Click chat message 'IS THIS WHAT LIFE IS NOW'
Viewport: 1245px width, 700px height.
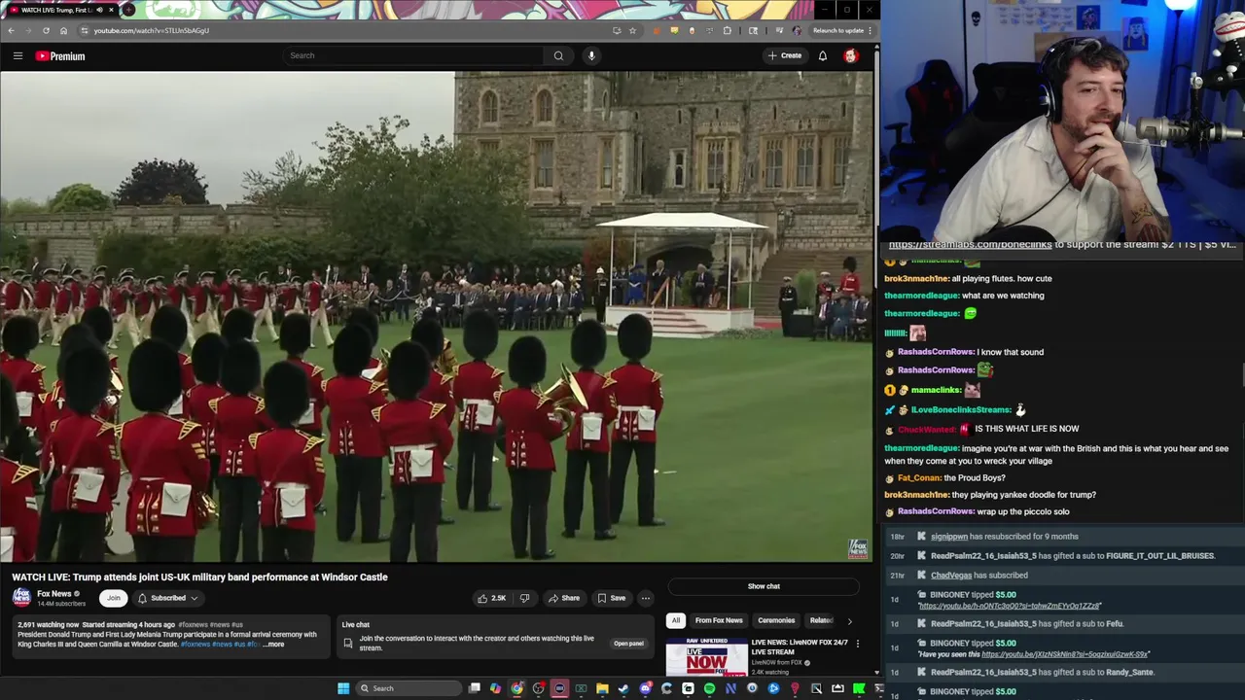coord(1026,429)
